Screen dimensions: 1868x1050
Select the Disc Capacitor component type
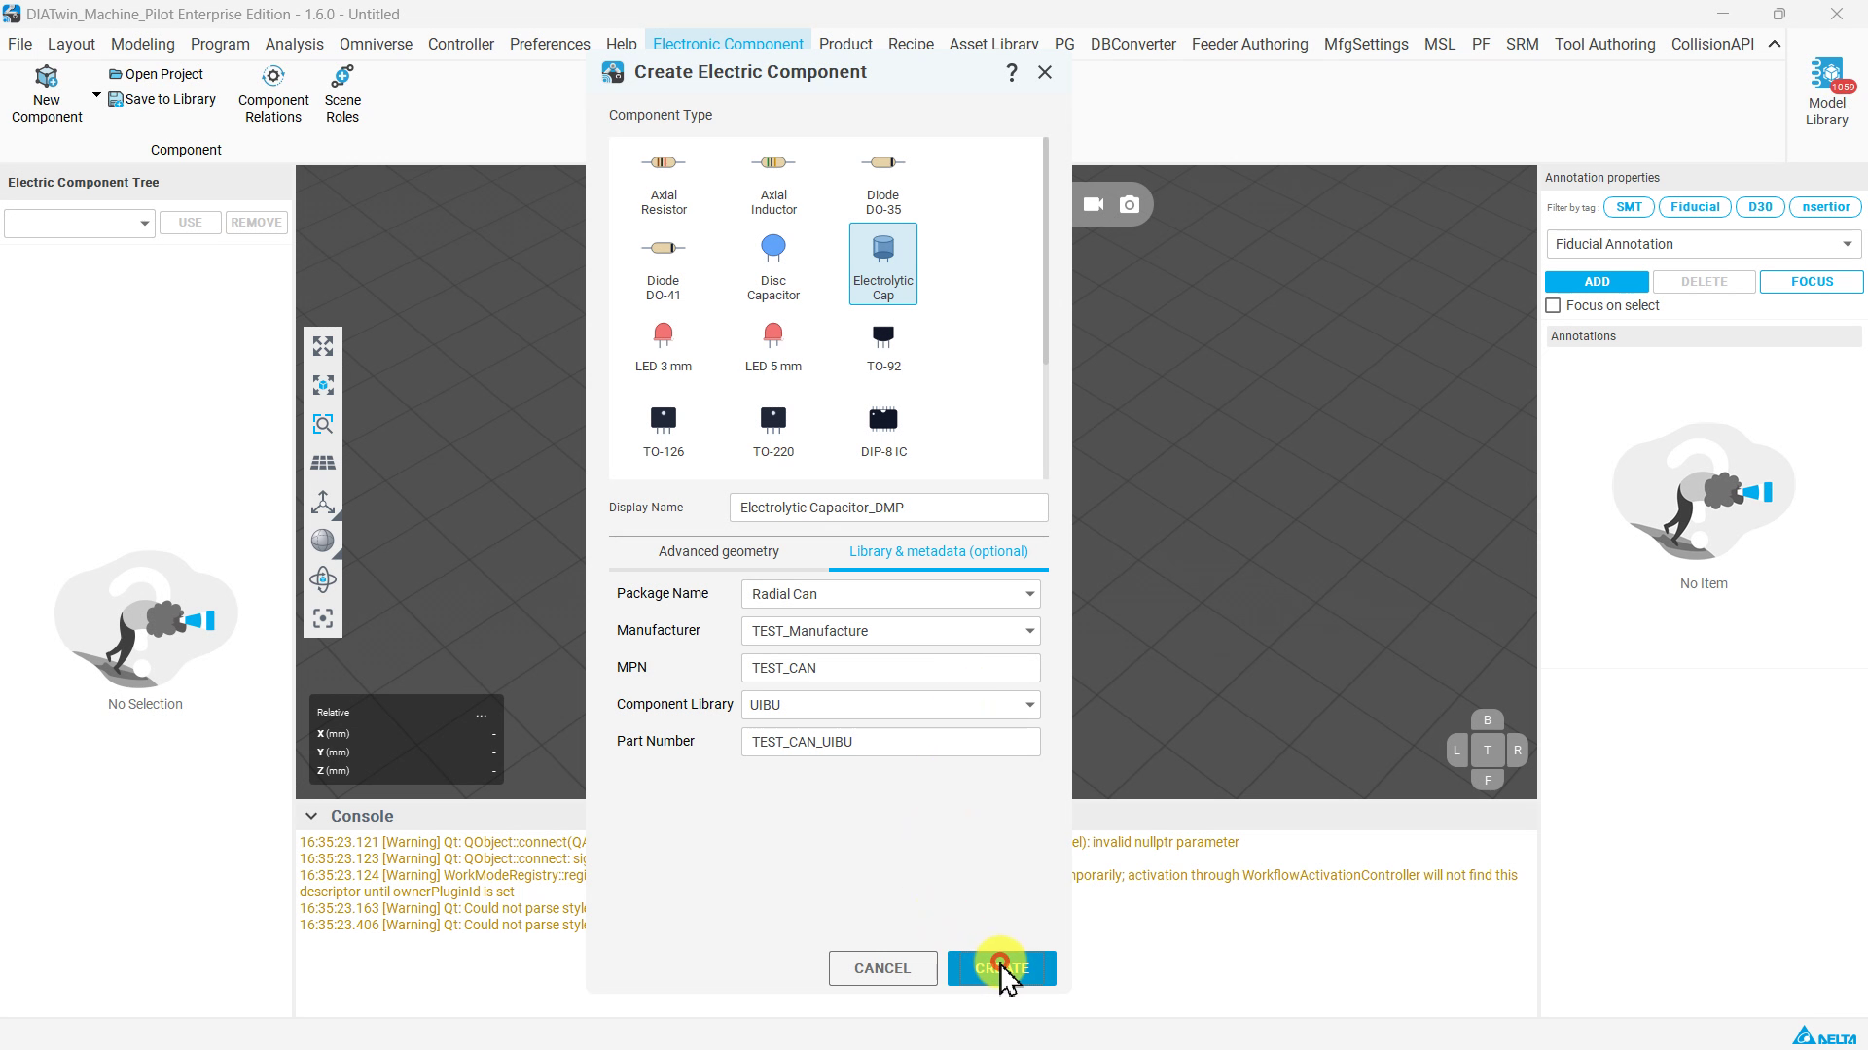(773, 264)
